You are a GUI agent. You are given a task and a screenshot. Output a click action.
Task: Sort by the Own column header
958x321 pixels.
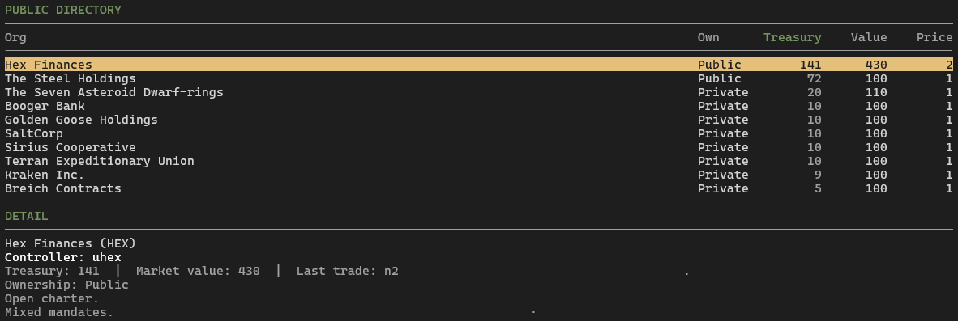tap(708, 38)
